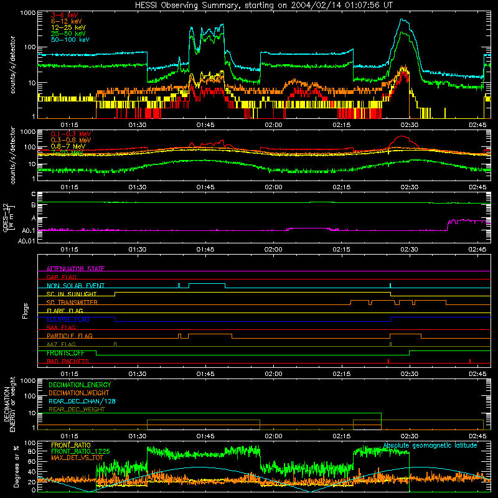Click the 0.3-0.8 MeV legend label

click(x=71, y=140)
